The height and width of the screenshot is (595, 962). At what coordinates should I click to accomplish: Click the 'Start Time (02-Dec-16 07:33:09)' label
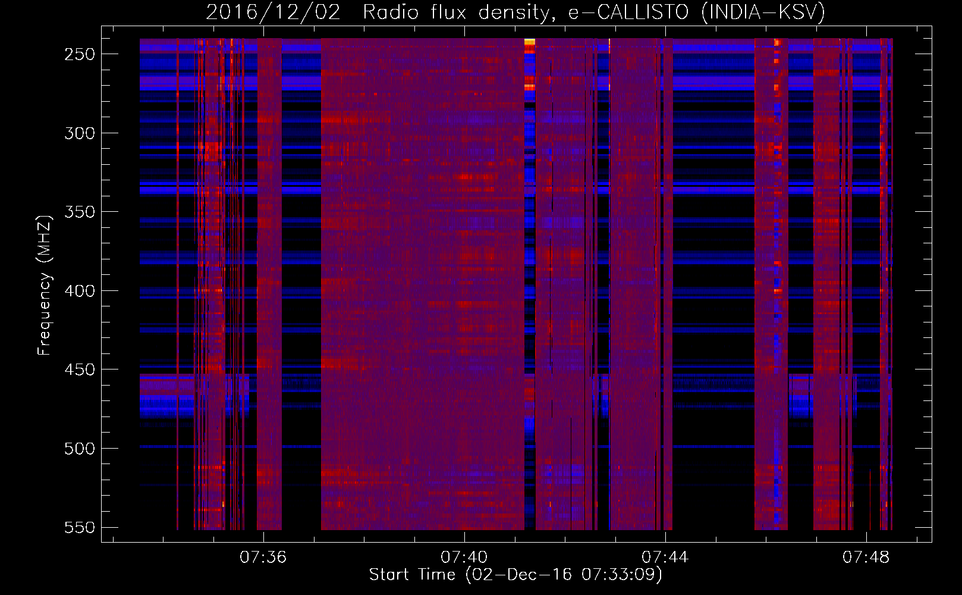pos(515,575)
